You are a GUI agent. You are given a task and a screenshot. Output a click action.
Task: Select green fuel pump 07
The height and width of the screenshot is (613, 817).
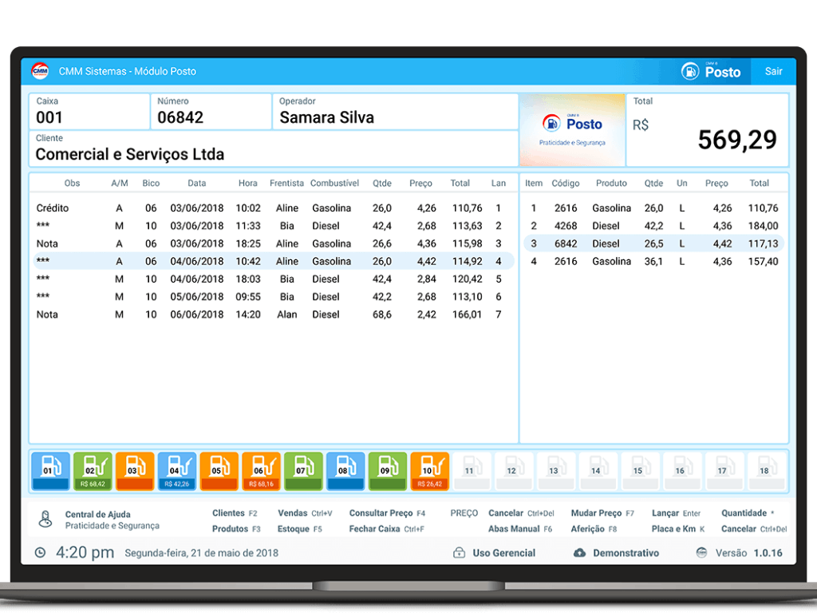(x=303, y=471)
